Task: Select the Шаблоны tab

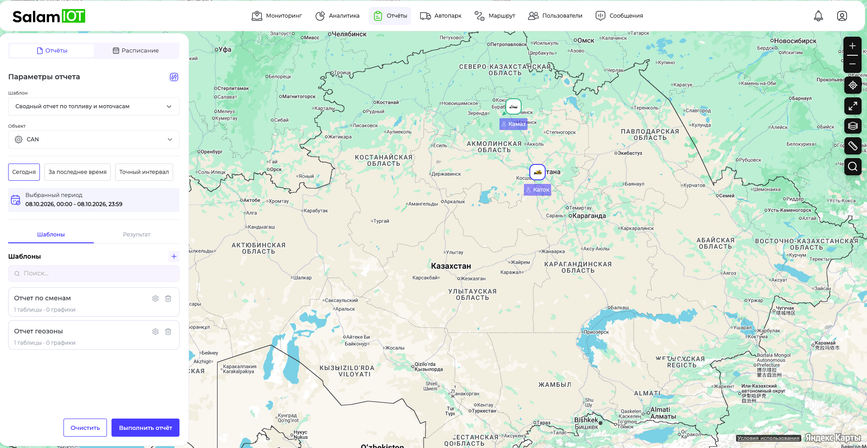Action: tap(51, 235)
